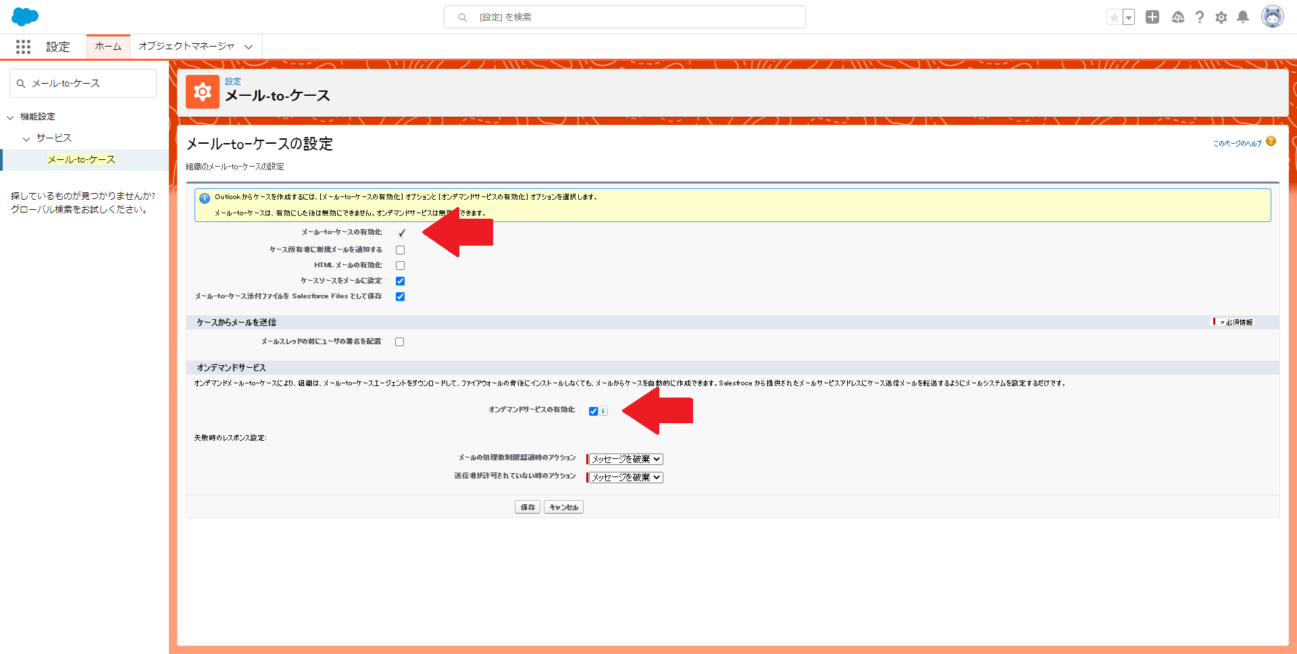Screen dimensions: 1297x654
Task: Open the favorites list dropdown arrow
Action: pos(1129,18)
